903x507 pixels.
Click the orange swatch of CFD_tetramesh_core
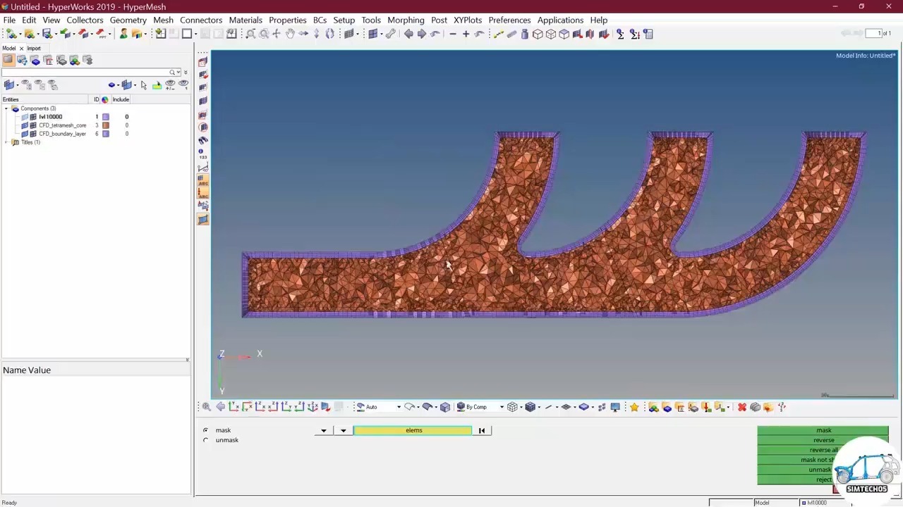coord(106,125)
